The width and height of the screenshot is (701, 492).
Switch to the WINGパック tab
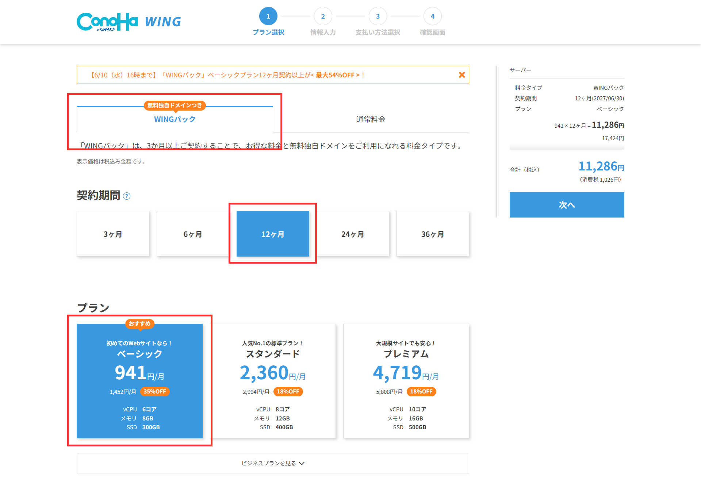tap(175, 119)
